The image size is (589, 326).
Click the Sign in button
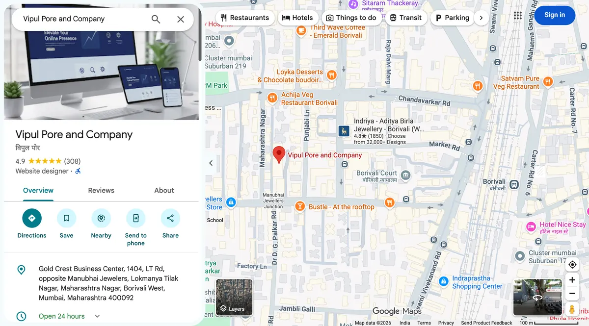coord(555,15)
